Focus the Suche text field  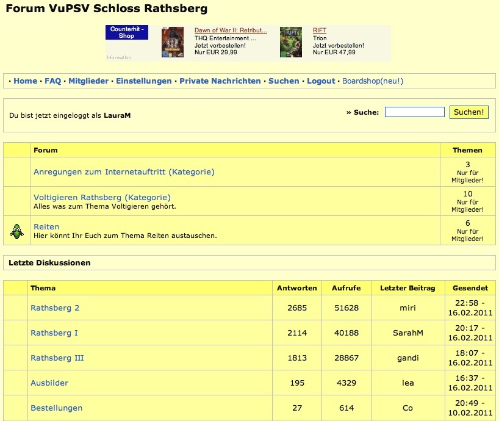[415, 112]
